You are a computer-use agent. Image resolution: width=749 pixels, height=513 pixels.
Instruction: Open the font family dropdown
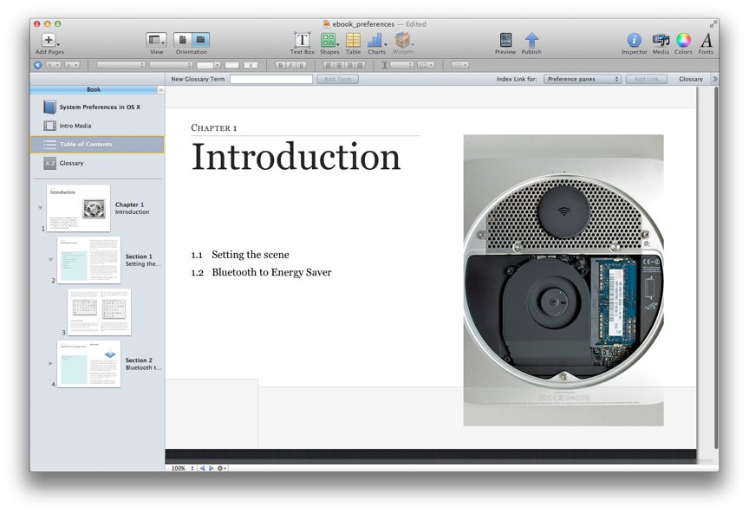(x=120, y=65)
